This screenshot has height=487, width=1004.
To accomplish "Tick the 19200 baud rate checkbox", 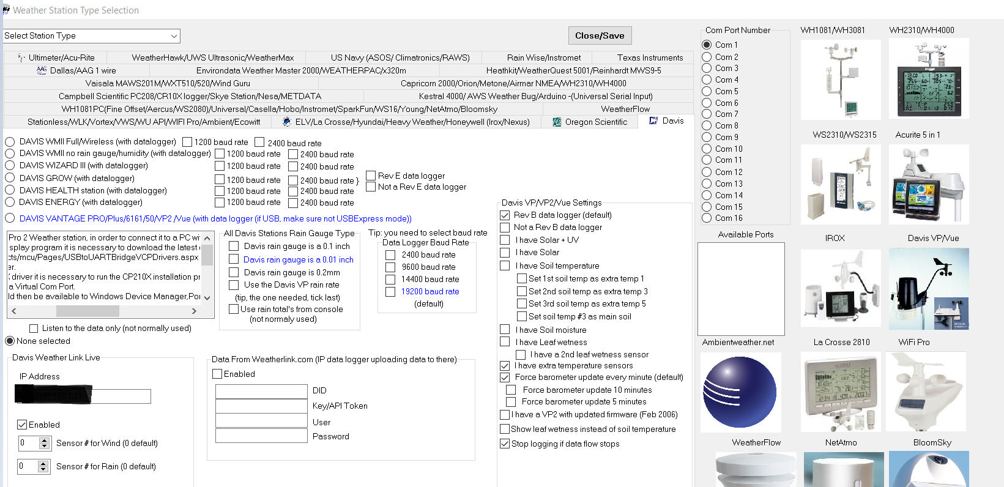I will tap(390, 291).
